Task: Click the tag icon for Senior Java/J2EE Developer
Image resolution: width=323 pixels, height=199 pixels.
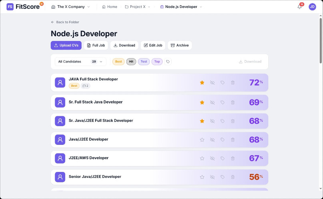Action: click(x=223, y=177)
